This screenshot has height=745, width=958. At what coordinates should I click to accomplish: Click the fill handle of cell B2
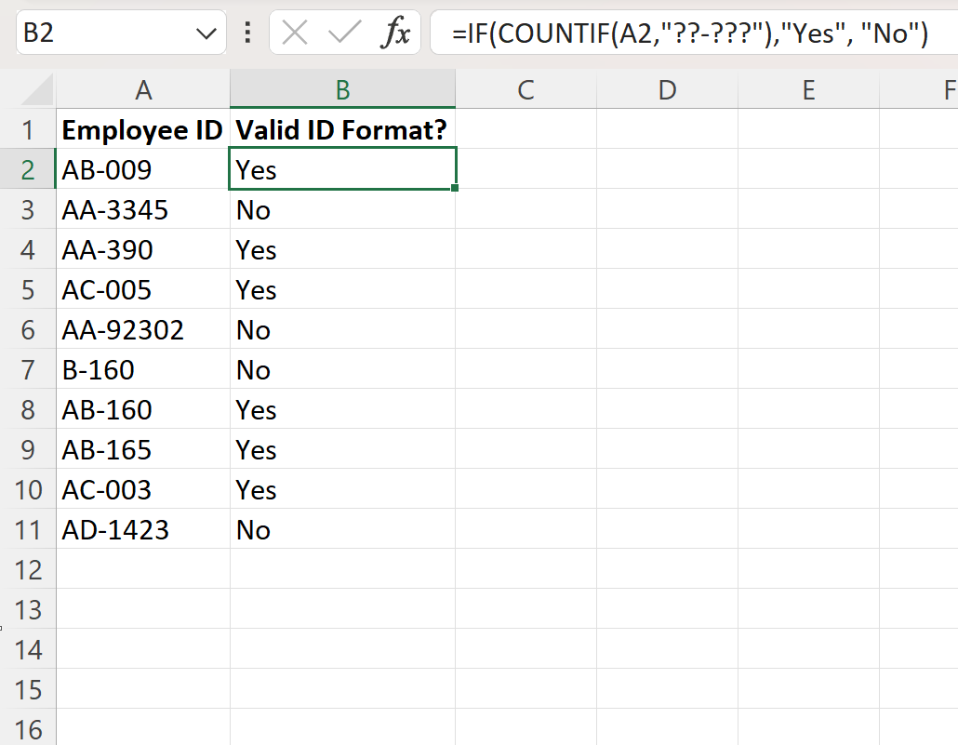pyautogui.click(x=455, y=188)
